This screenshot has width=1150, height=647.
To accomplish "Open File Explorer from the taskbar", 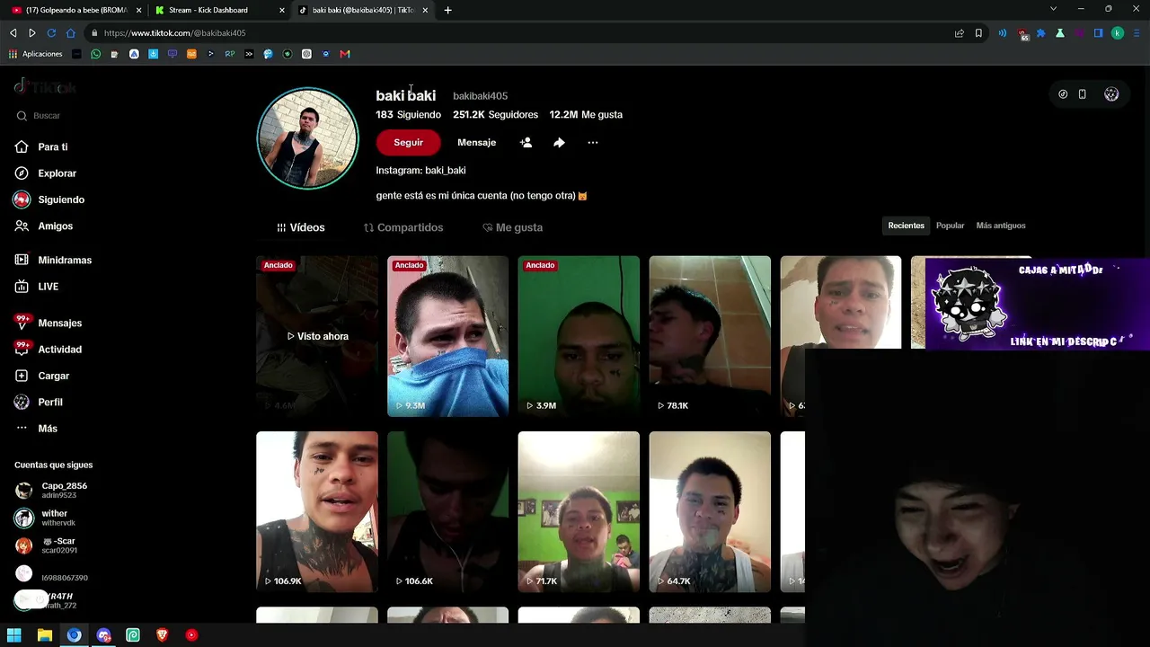I will click(45, 635).
